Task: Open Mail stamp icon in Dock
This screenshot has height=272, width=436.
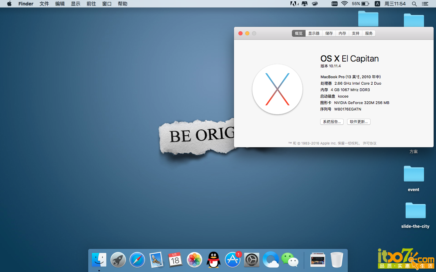Action: [x=156, y=260]
